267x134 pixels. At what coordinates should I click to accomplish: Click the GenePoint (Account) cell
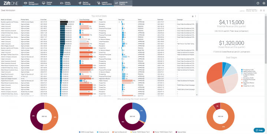click(x=6, y=76)
